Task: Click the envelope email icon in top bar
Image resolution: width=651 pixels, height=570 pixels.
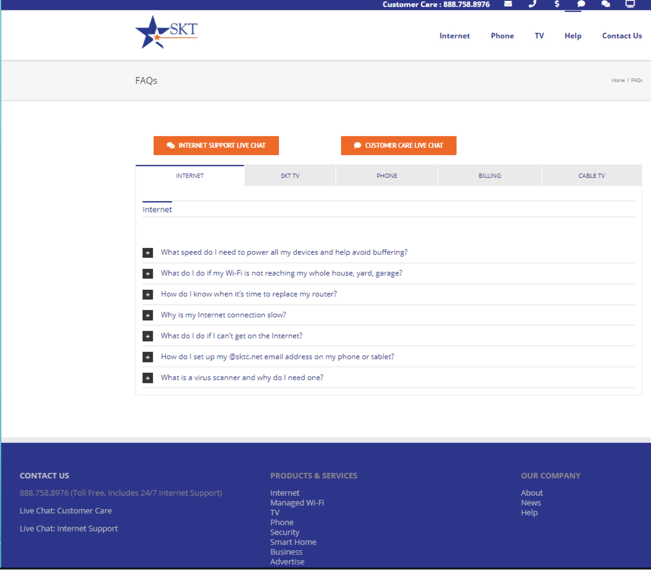Action: coord(508,4)
